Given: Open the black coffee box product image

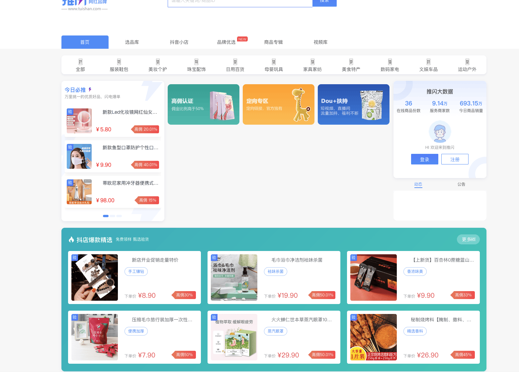Looking at the screenshot, I should click(x=374, y=278).
